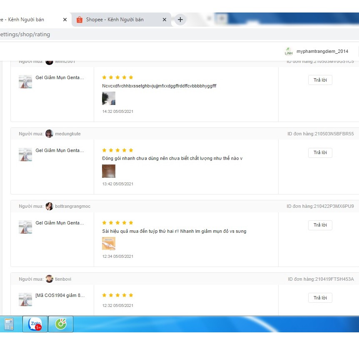The image size is (359, 359).
Task: Reply to the Ncvcxdfvchhbx review
Action: coord(320,80)
